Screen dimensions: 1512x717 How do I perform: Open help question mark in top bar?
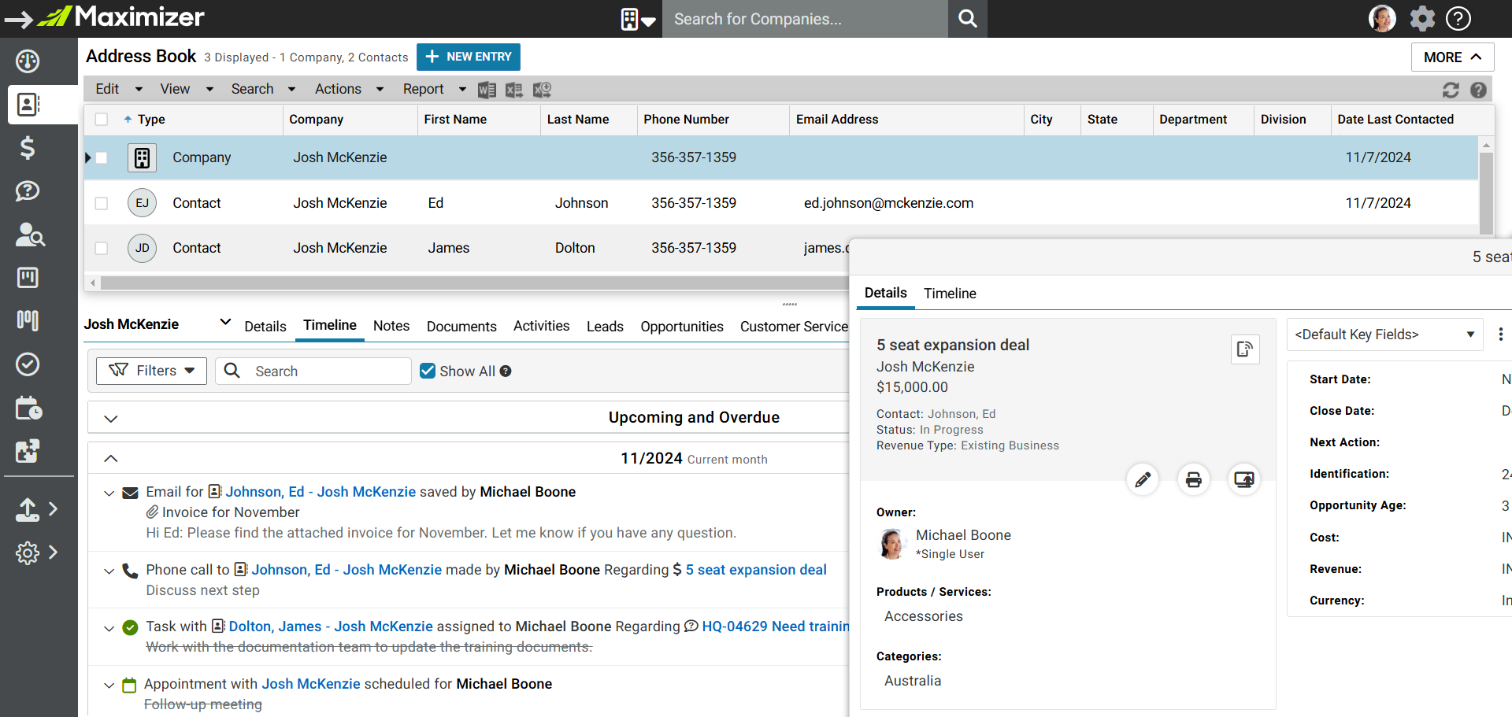1458,18
